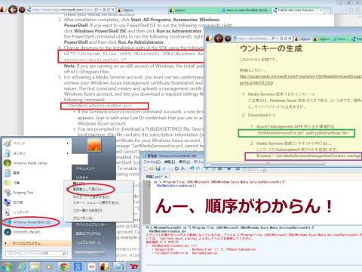Viewport: 362px width, 272px height.
Task: Open デバイスとプリンター in Start menu
Action: 91,224
